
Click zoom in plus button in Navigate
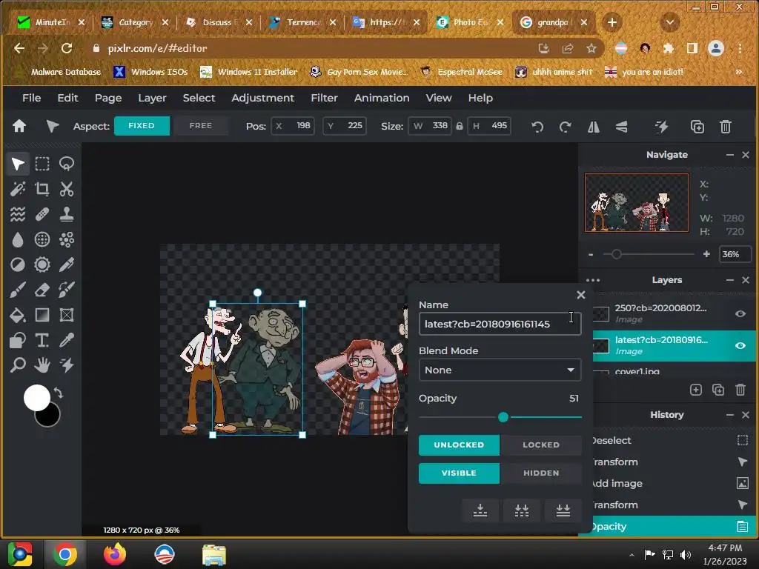[x=706, y=254]
